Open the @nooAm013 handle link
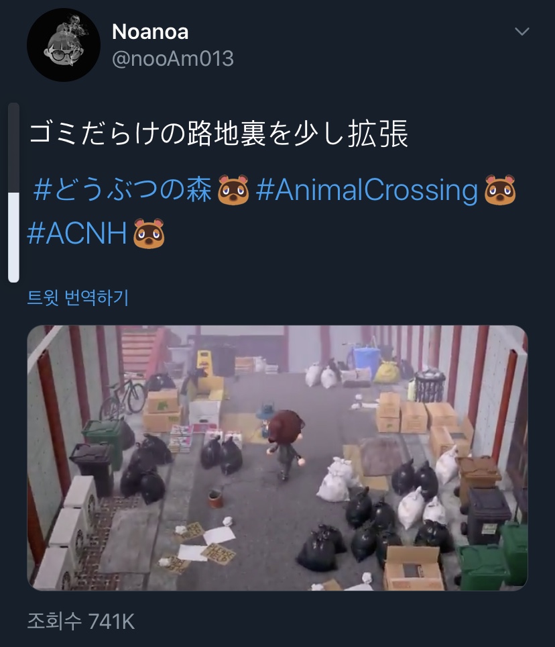The width and height of the screenshot is (555, 647). (173, 58)
